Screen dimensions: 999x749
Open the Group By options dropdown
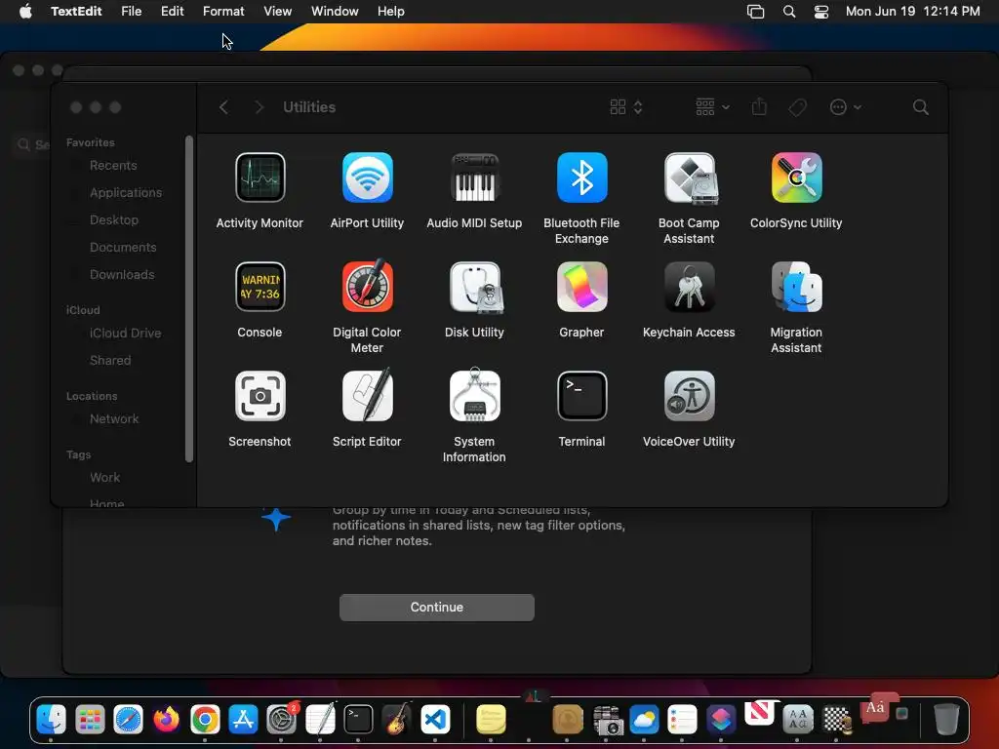712,107
